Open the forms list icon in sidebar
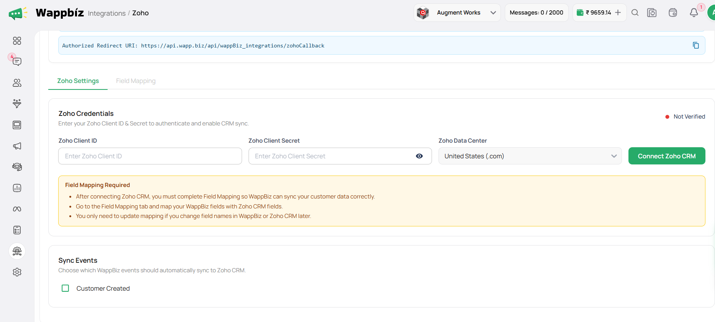715x322 pixels. pyautogui.click(x=17, y=230)
